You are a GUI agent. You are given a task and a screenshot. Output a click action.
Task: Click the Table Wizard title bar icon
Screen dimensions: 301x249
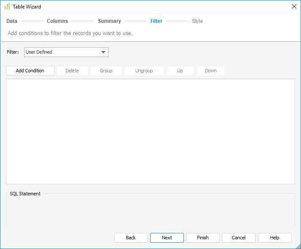[7, 7]
